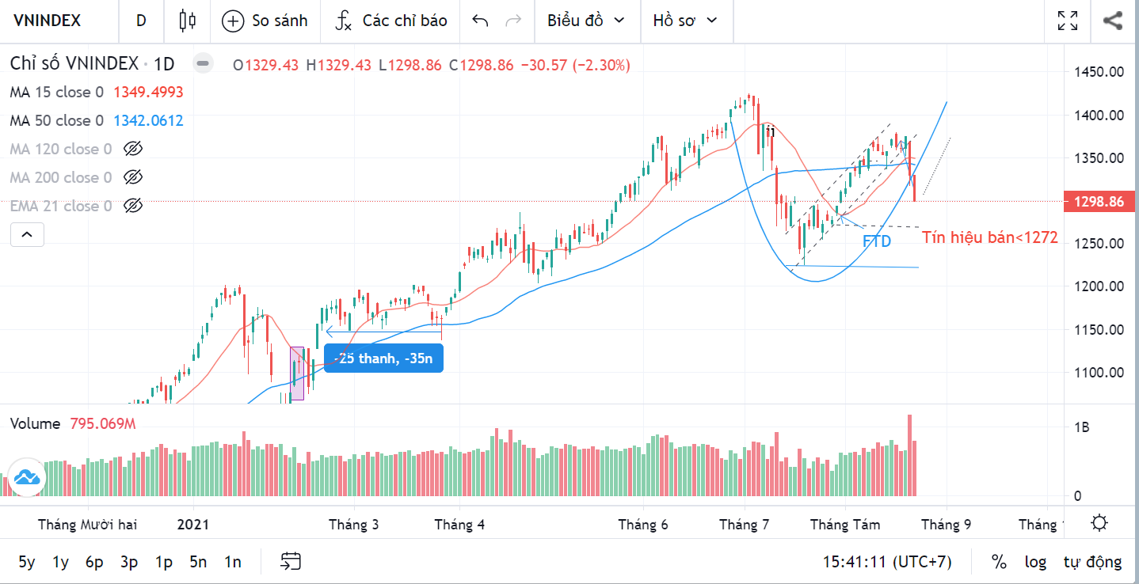Open Các chỉ báo indicators menu
Image resolution: width=1139 pixels, height=584 pixels.
390,21
